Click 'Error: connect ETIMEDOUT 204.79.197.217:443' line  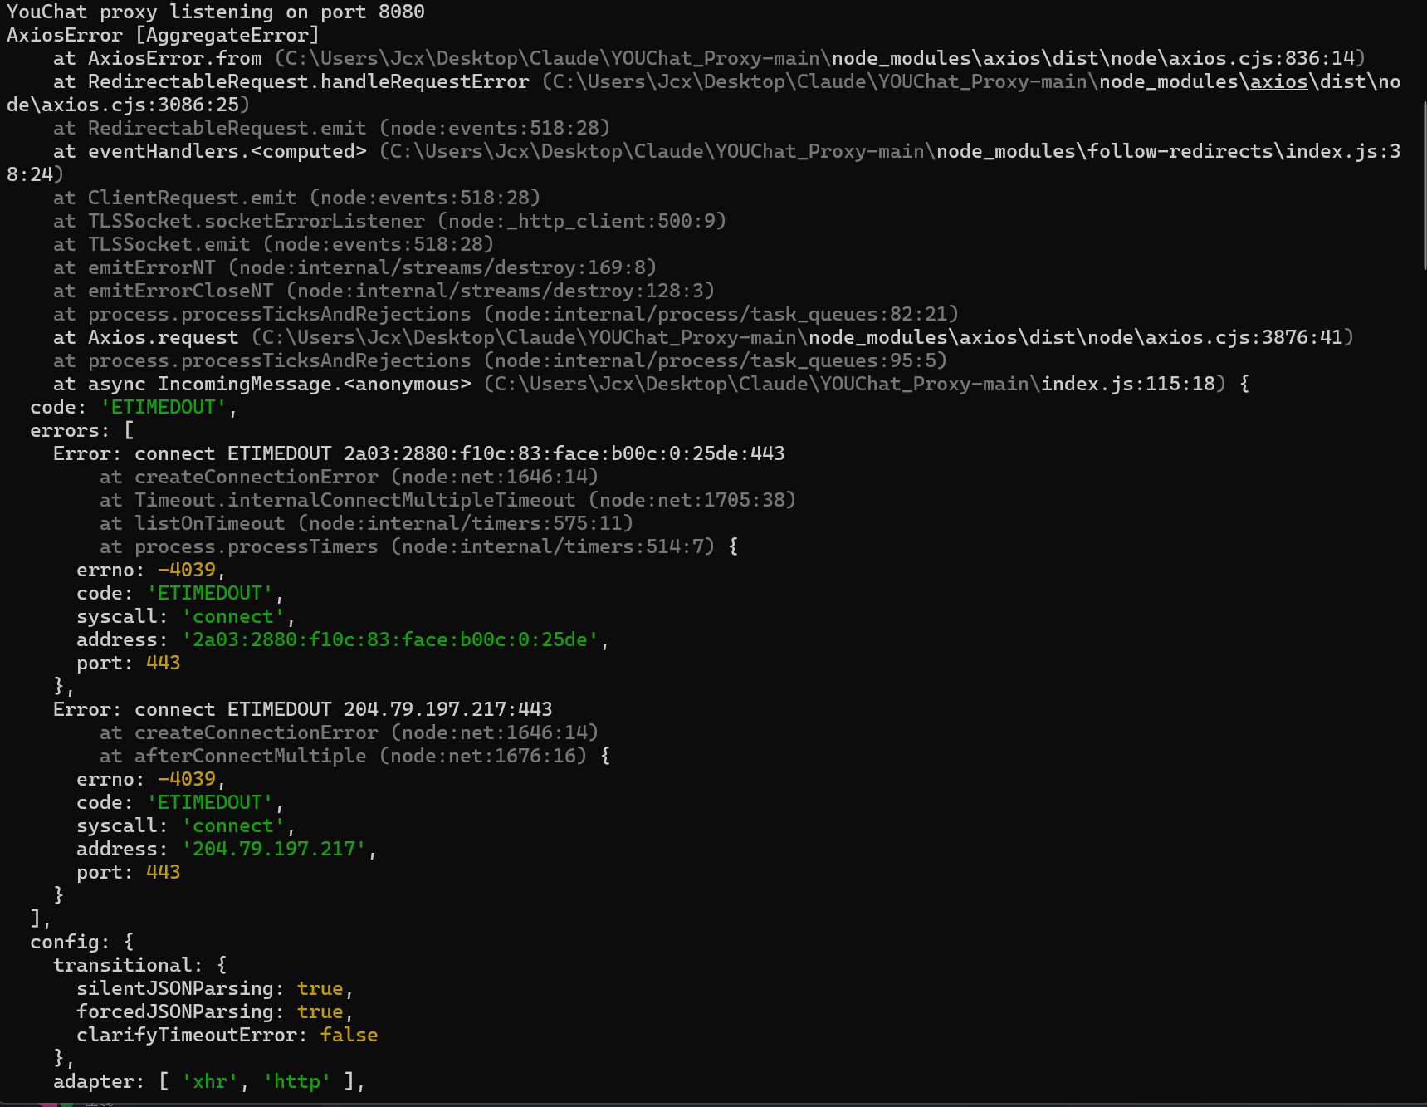302,709
